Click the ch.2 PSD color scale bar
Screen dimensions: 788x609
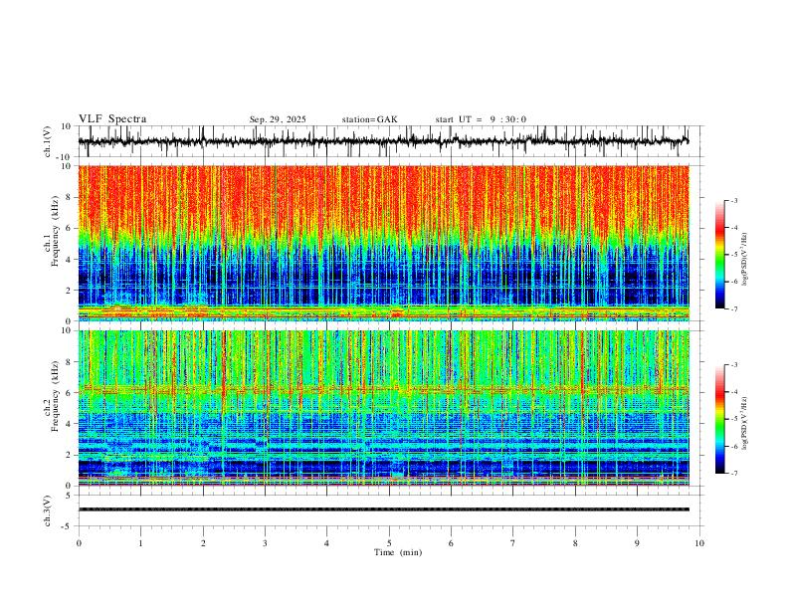point(719,419)
